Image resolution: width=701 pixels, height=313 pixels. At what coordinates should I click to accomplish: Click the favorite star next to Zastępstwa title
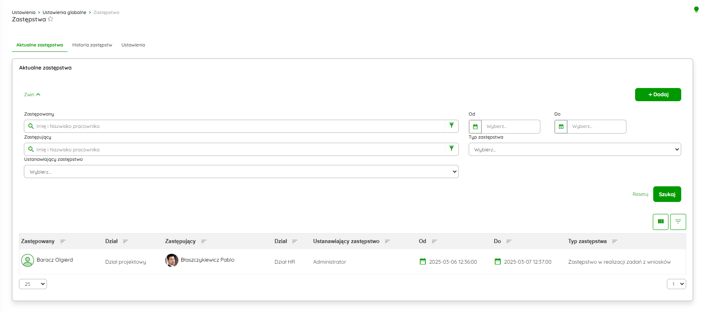50,19
